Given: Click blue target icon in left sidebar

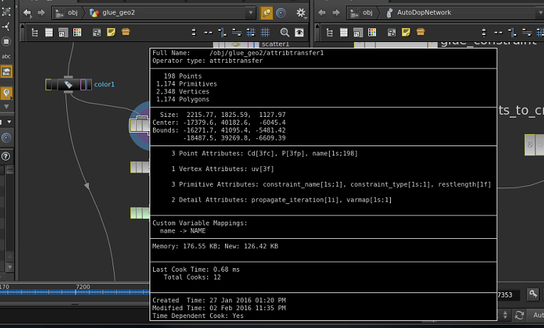Looking at the screenshot, I should (6, 138).
